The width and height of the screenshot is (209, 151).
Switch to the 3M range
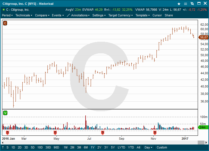79,147
